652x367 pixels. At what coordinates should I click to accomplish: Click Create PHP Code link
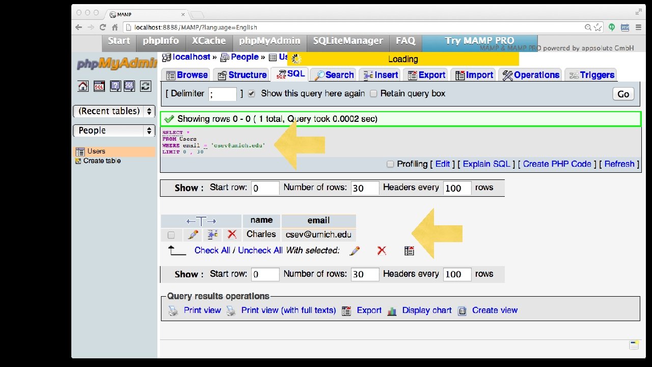(x=557, y=164)
